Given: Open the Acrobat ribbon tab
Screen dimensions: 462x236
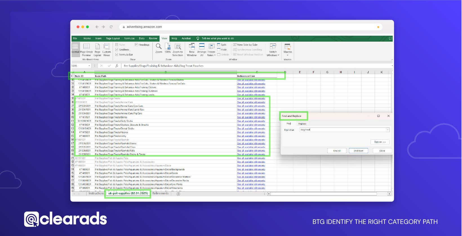Looking at the screenshot, I should 186,38.
